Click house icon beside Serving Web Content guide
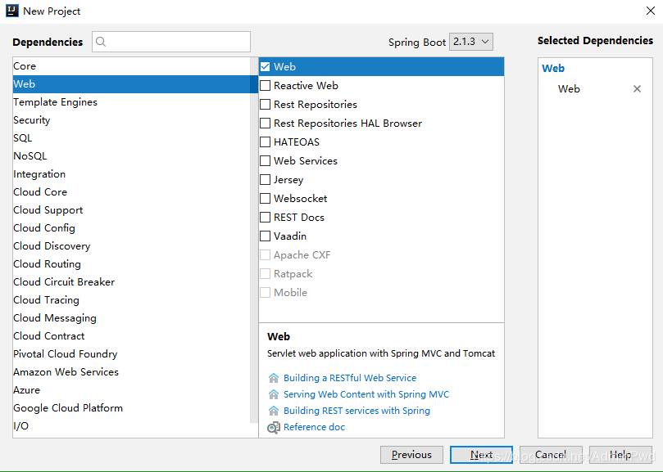The image size is (663, 472). point(274,394)
